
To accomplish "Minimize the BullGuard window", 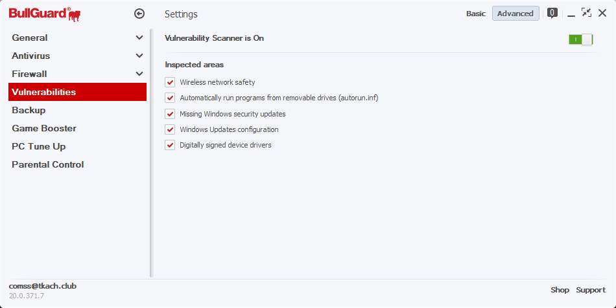I will [x=571, y=14].
